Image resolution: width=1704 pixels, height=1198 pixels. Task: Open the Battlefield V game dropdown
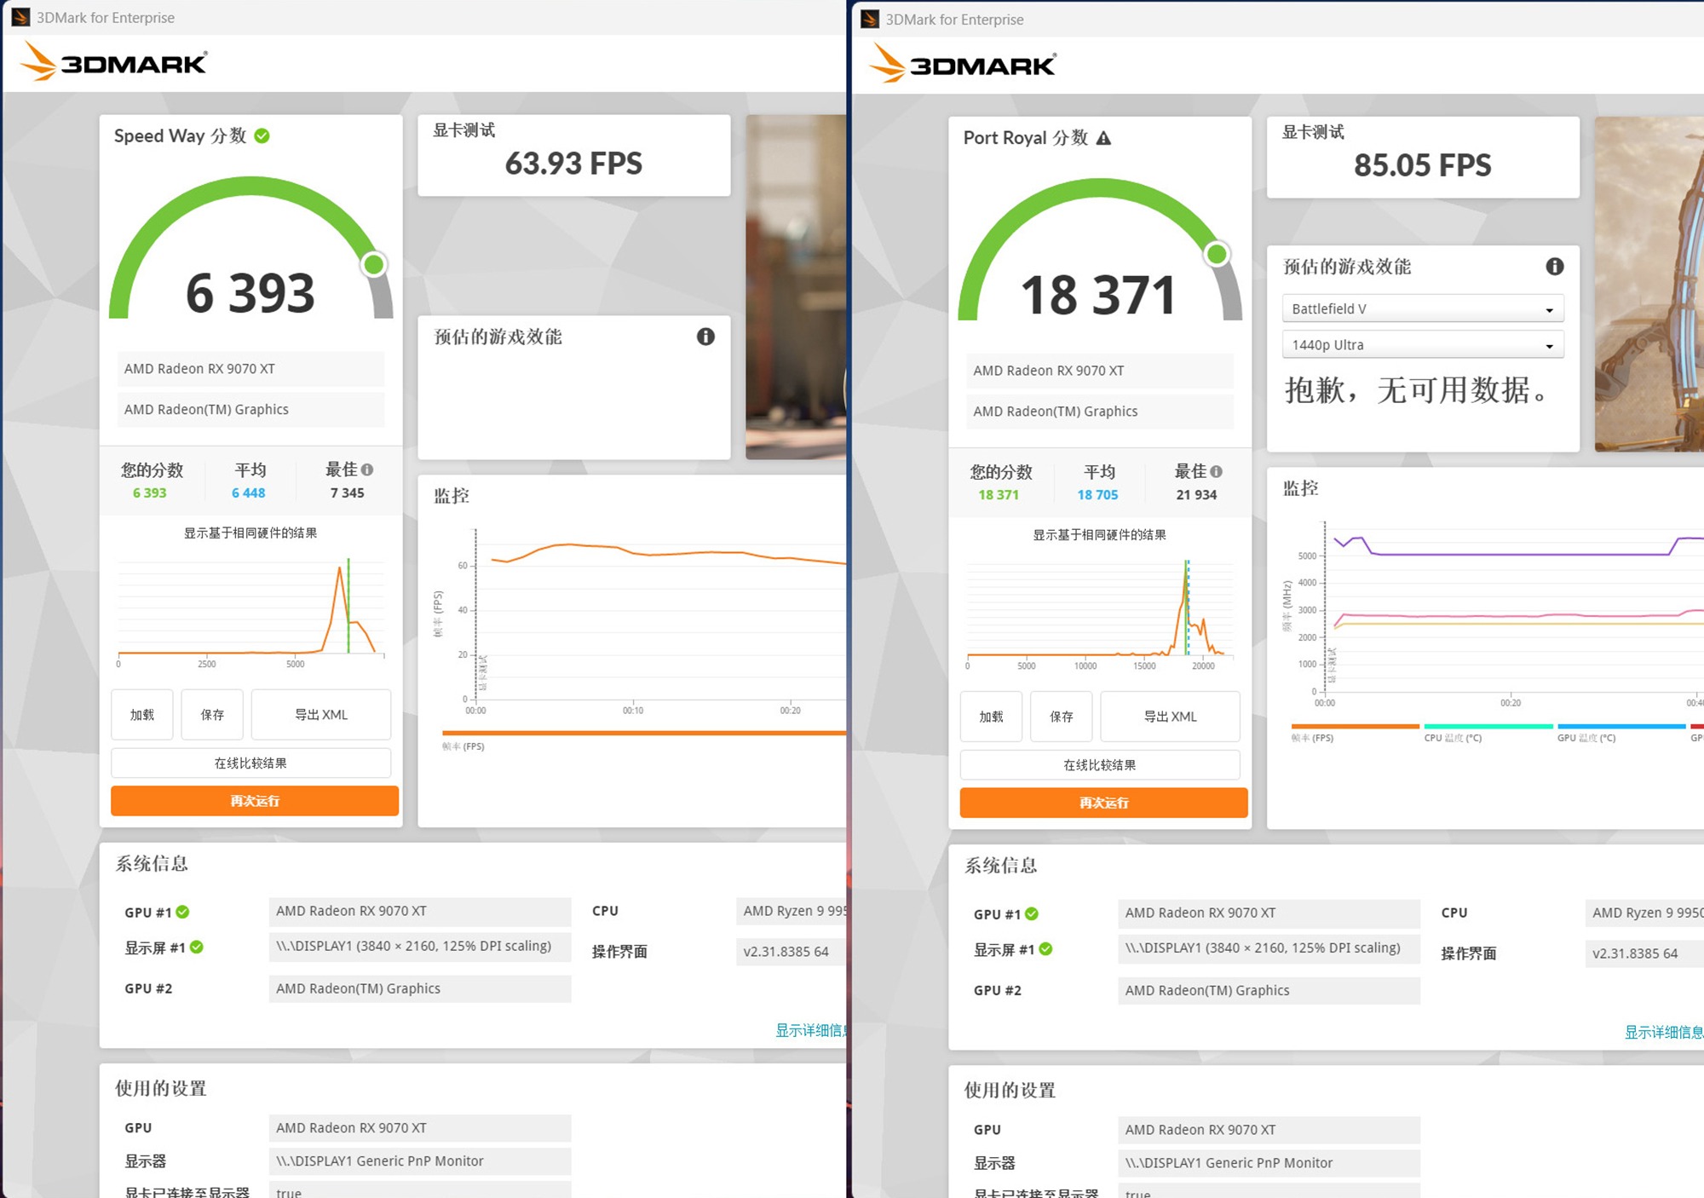pyautogui.click(x=1422, y=308)
